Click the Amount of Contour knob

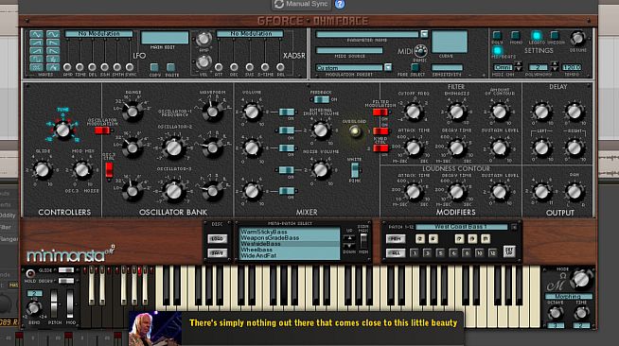500,112
